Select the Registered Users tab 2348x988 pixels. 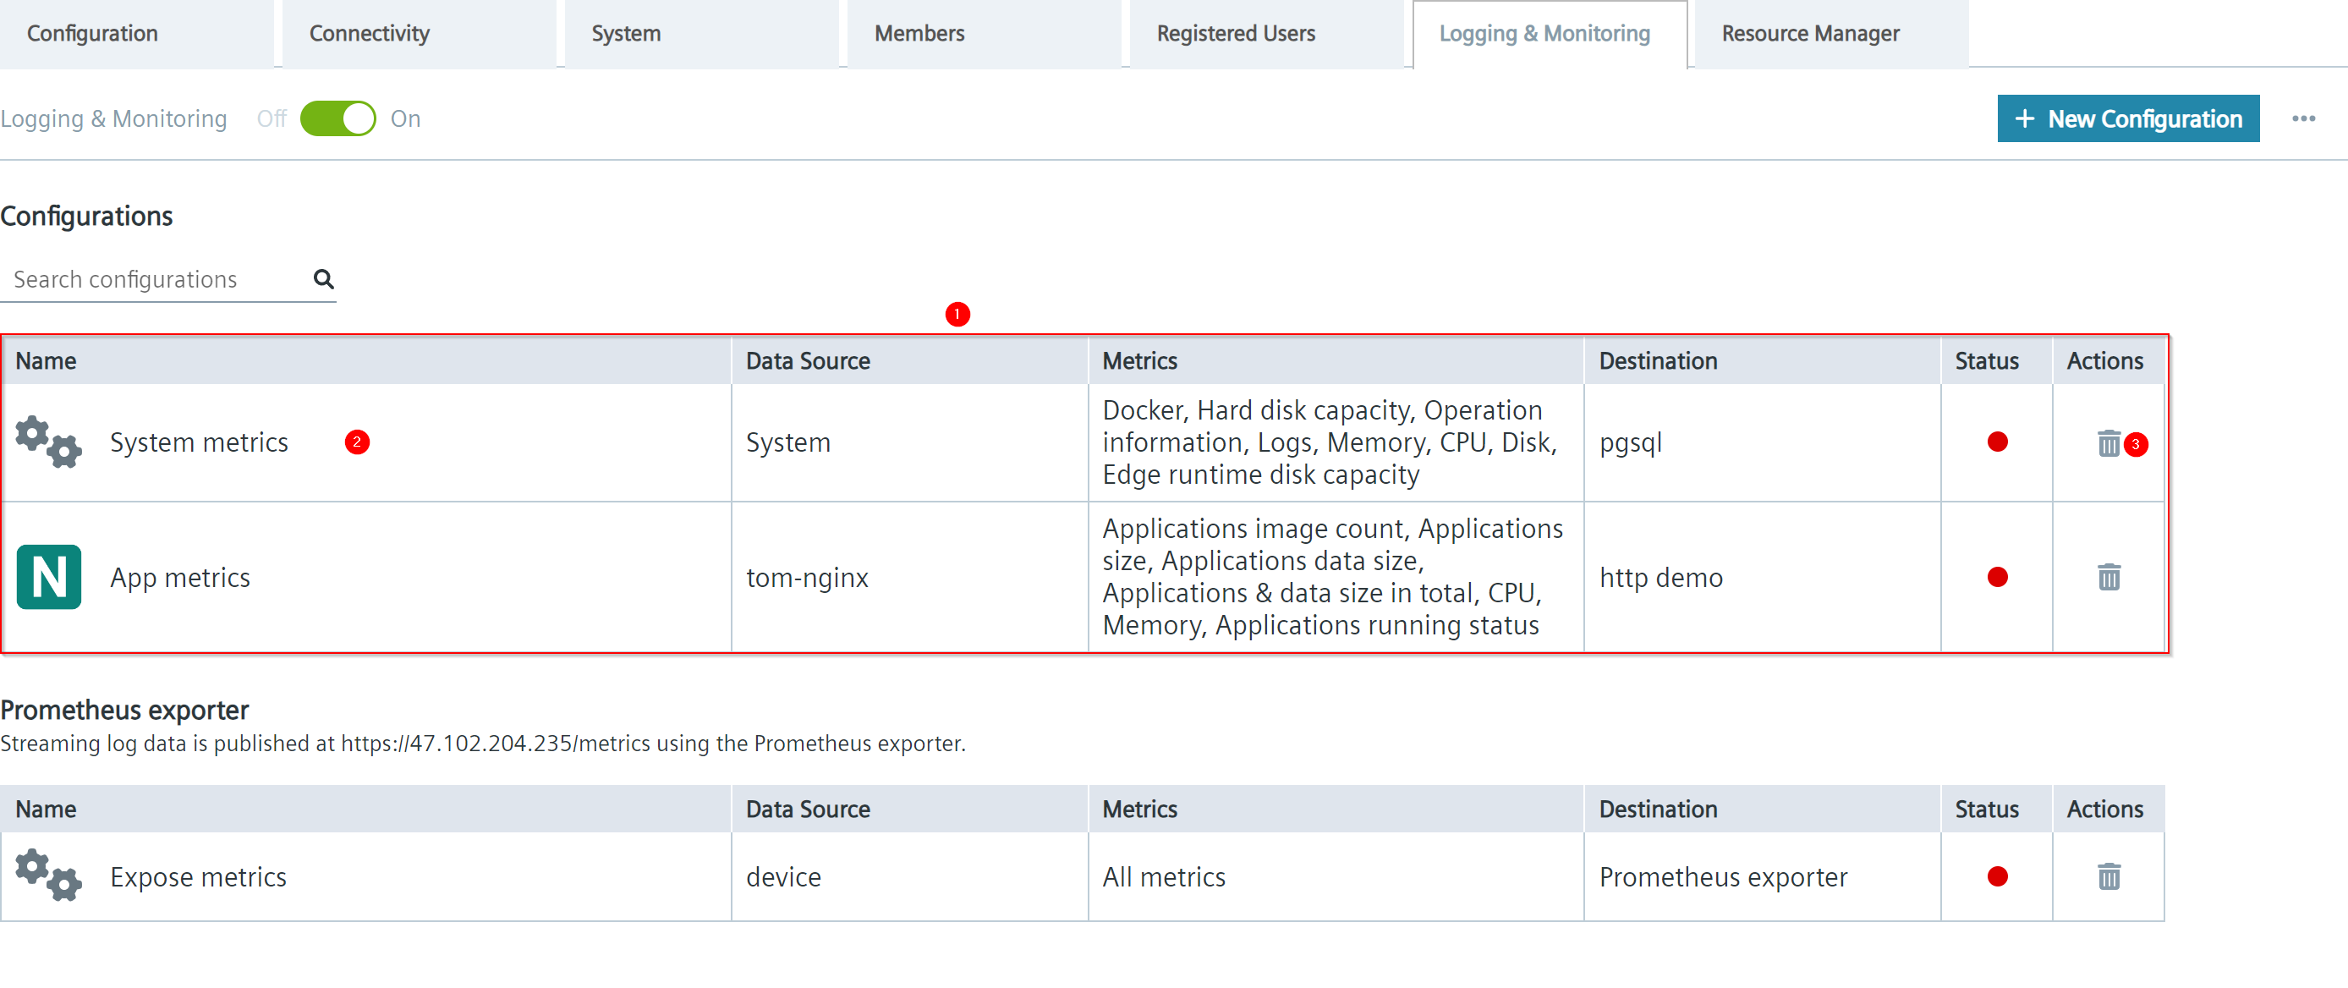(1236, 34)
